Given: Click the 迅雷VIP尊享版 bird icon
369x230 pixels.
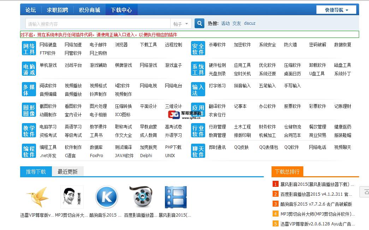Looking at the screenshot, I should click(x=38, y=197).
